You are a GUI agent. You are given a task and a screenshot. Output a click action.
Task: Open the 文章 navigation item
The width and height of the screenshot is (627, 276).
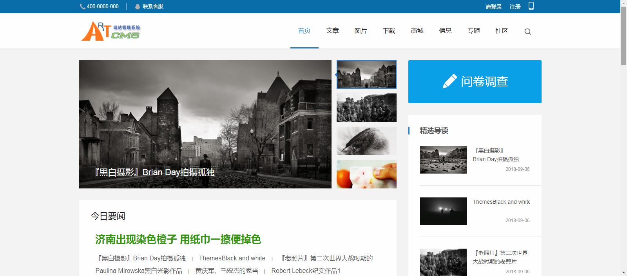tap(333, 30)
